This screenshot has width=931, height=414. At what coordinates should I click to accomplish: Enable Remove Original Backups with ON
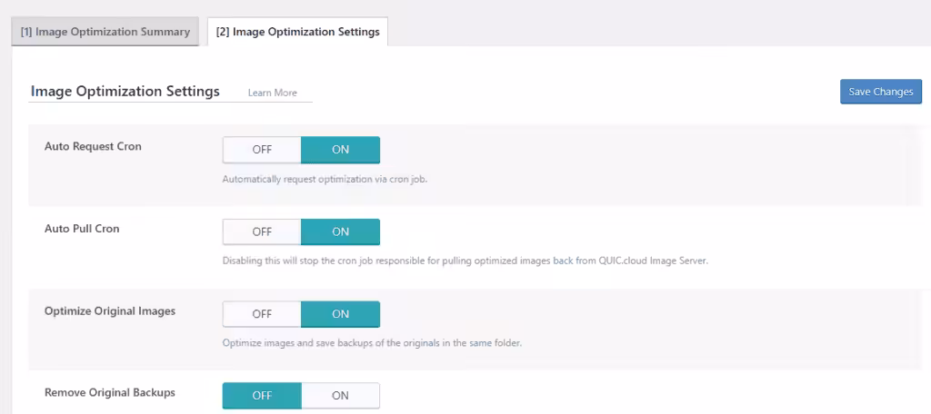coord(340,396)
